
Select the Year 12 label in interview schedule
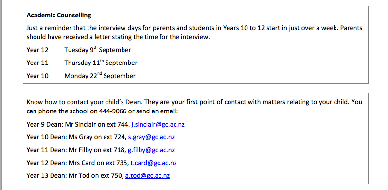(x=37, y=50)
